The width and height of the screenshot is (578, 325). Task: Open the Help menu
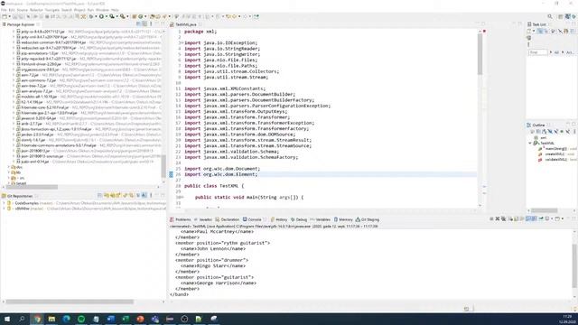pyautogui.click(x=115, y=10)
